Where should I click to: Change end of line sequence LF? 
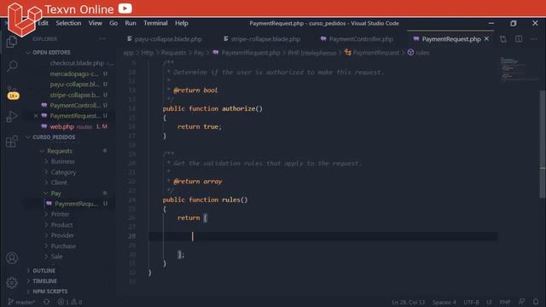[489, 302]
